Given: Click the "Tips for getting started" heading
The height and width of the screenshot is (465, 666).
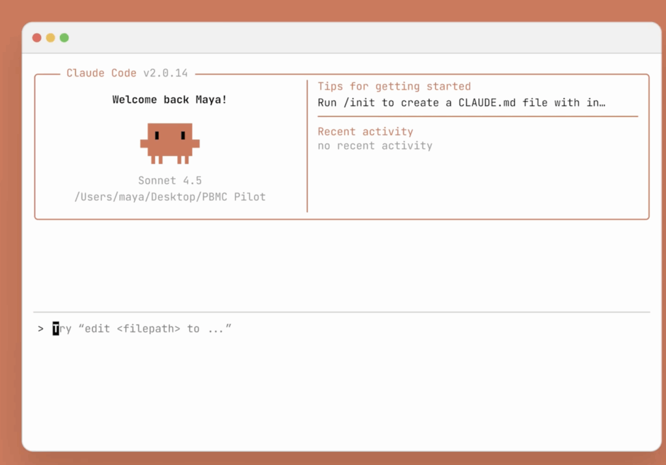Looking at the screenshot, I should 394,86.
